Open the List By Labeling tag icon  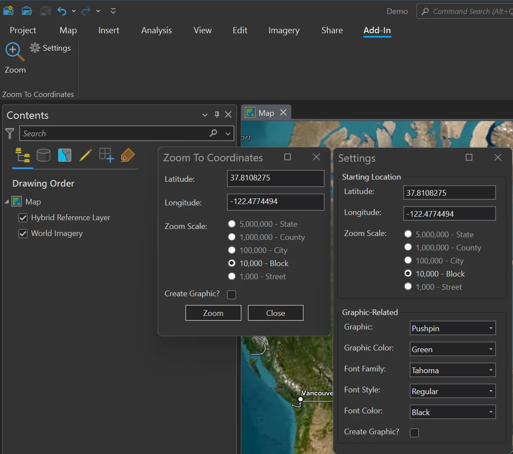127,155
